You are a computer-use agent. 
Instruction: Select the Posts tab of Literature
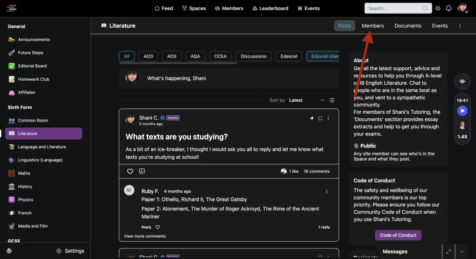[x=344, y=26]
